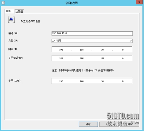Screen dimensions: 144x131
Task: Focus the 描述 description field containing 192.168.10.0
Action: [x=92, y=33]
